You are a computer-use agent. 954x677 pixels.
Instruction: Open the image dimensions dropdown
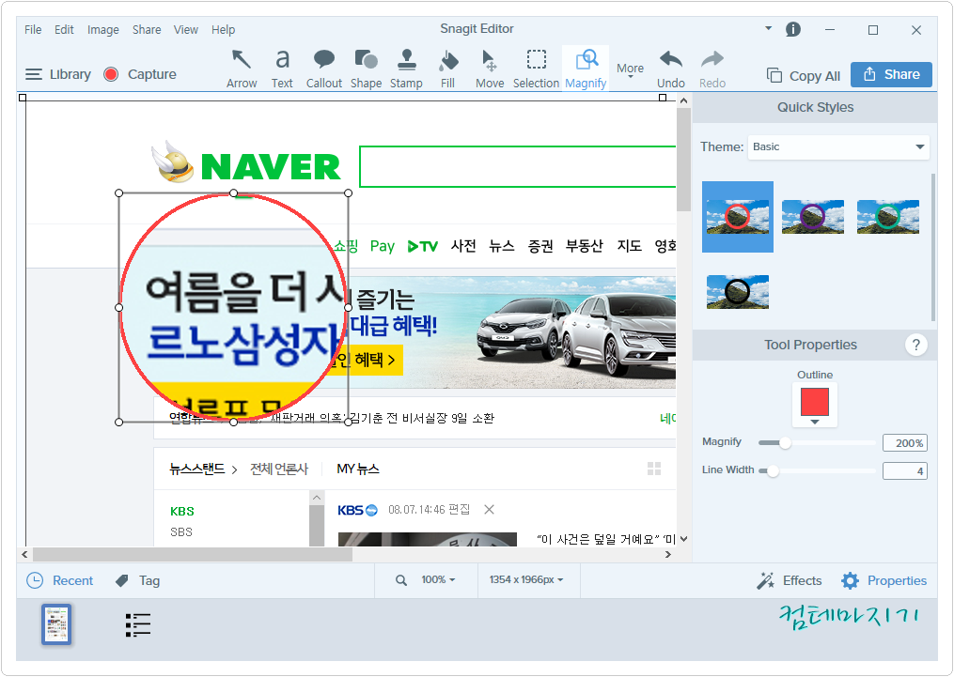click(x=526, y=579)
